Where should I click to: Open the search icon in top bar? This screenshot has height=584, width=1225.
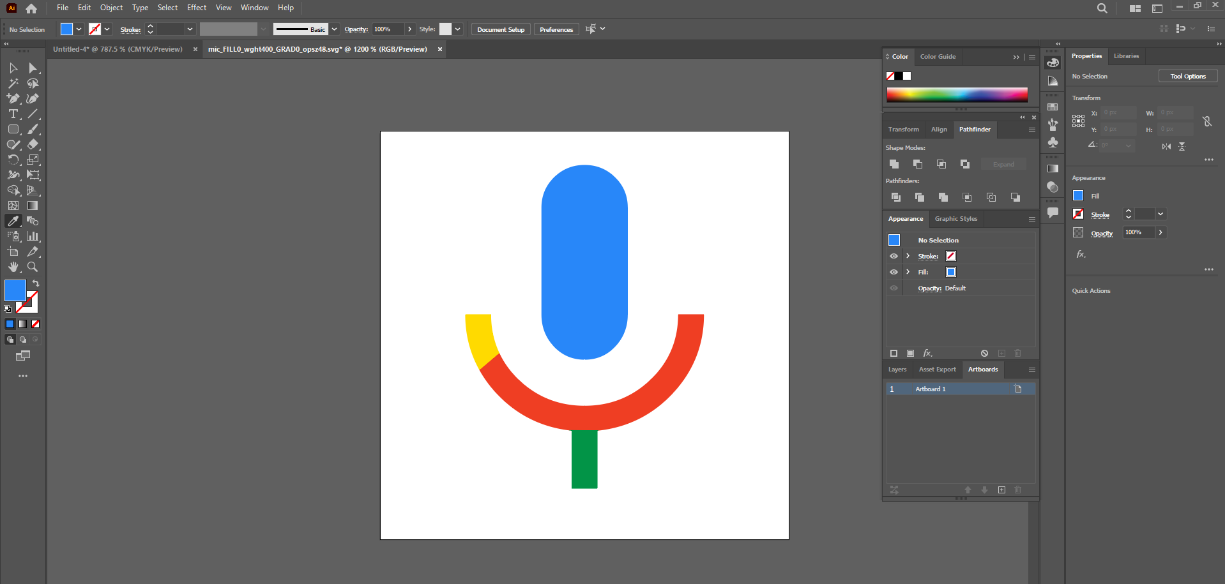pos(1102,8)
